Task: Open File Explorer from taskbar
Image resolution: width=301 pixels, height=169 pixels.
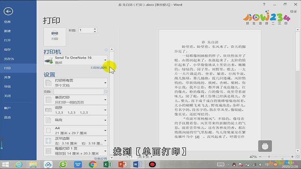Action: [x=33, y=164]
